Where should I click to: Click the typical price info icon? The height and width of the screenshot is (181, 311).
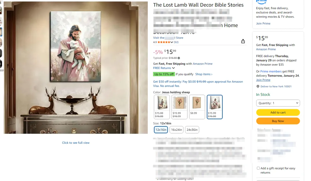coord(179,58)
